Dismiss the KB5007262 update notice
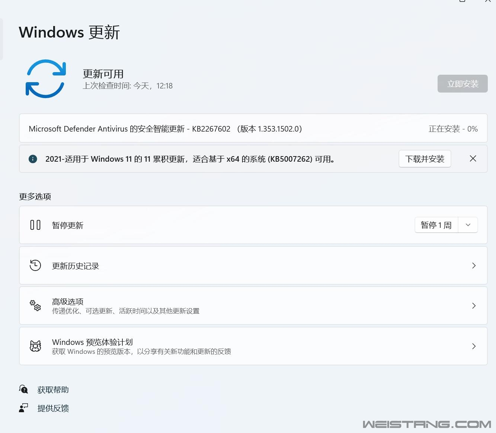Image resolution: width=496 pixels, height=433 pixels. click(x=473, y=159)
